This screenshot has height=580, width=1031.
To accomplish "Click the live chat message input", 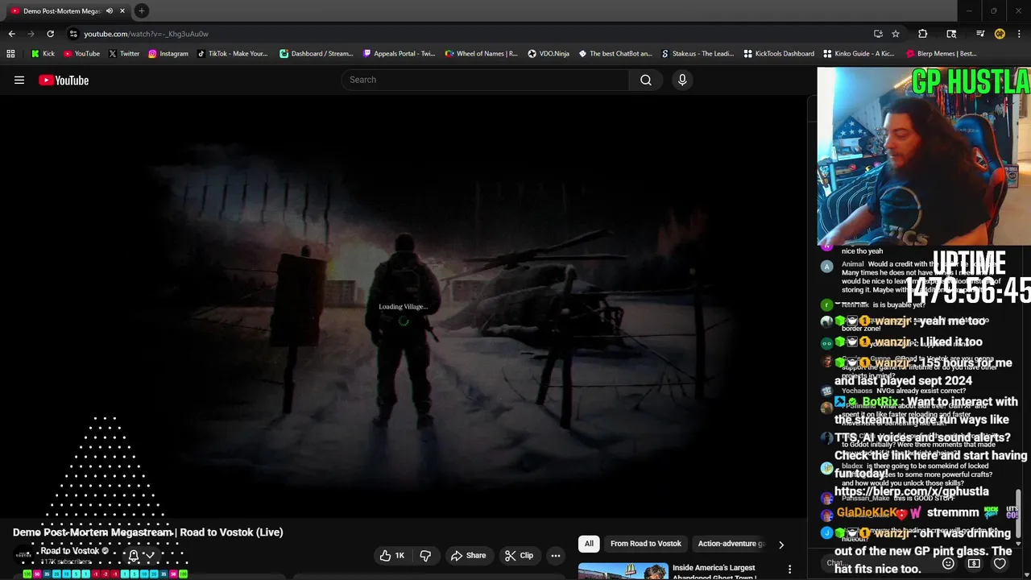I will pyautogui.click(x=878, y=564).
